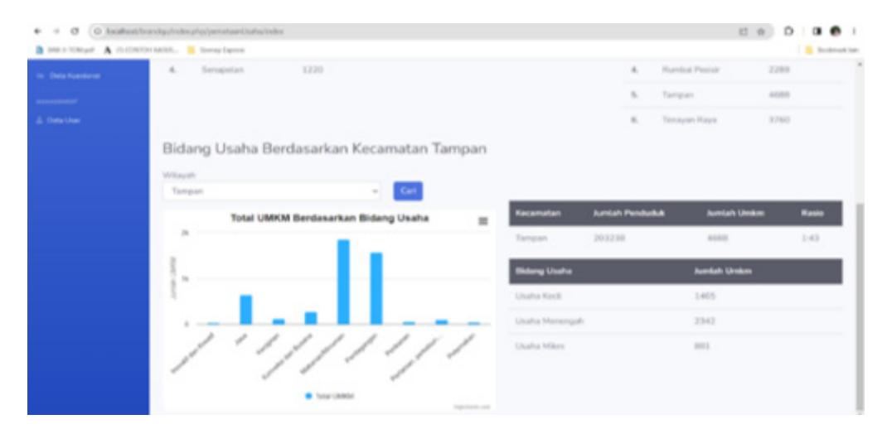Click the localhost address bar URL
The width and height of the screenshot is (887, 434).
194,31
